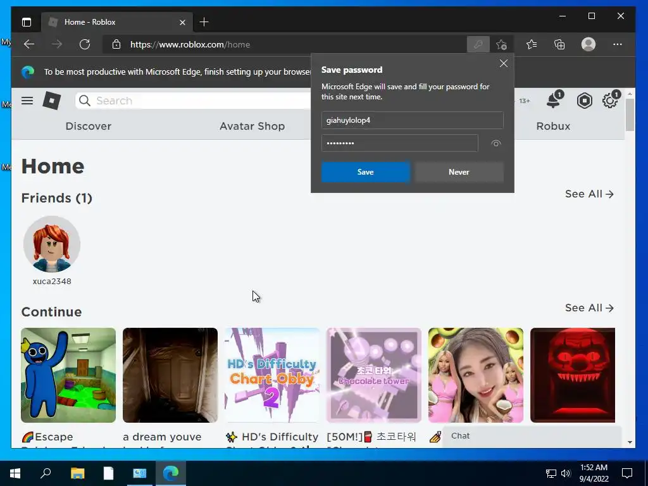Click the HD's Difficulty game title text
This screenshot has width=648, height=486.
click(272, 437)
